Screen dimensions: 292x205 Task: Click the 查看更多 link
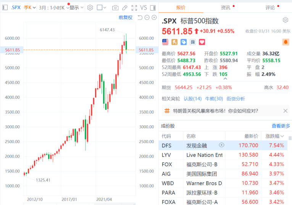[281, 126]
